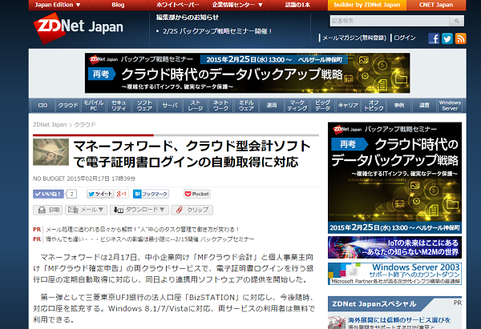Click the ZDNet Japanスペシャル section header
This screenshot has height=329, width=481.
[x=374, y=304]
